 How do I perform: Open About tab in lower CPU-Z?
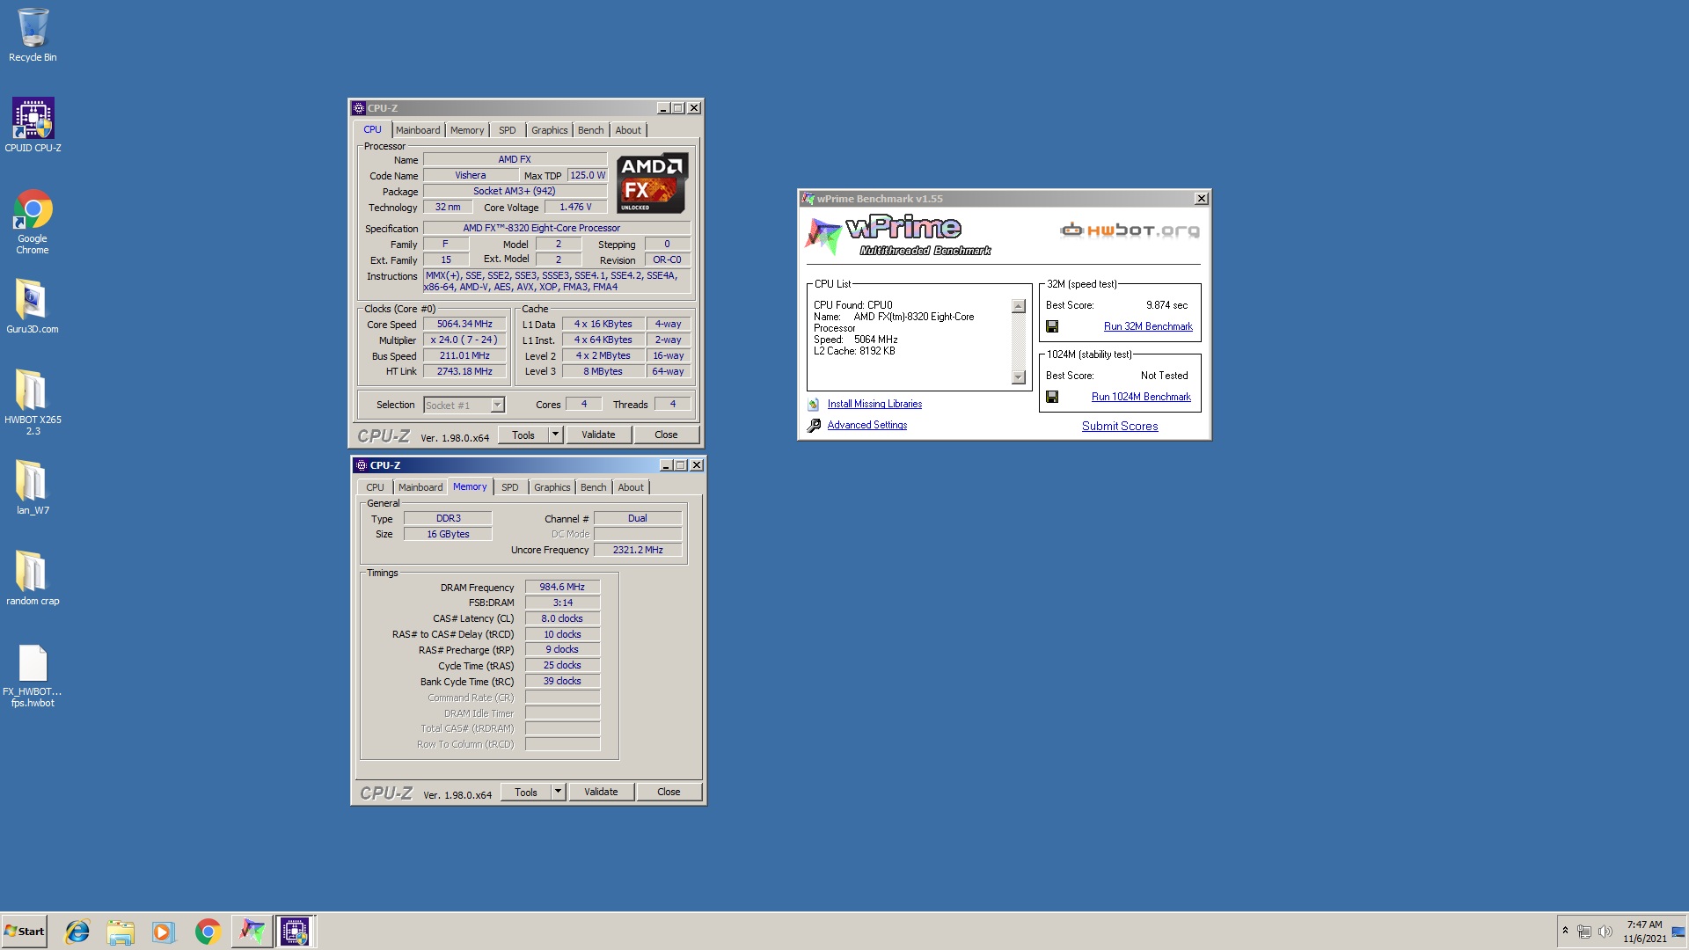631,487
